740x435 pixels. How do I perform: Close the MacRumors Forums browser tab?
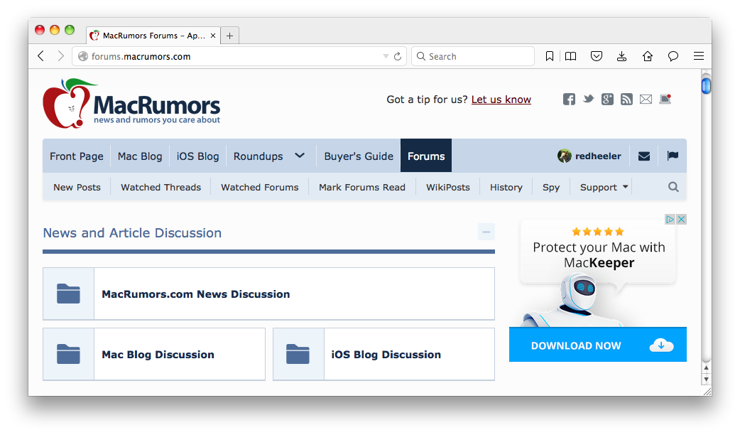pos(213,36)
